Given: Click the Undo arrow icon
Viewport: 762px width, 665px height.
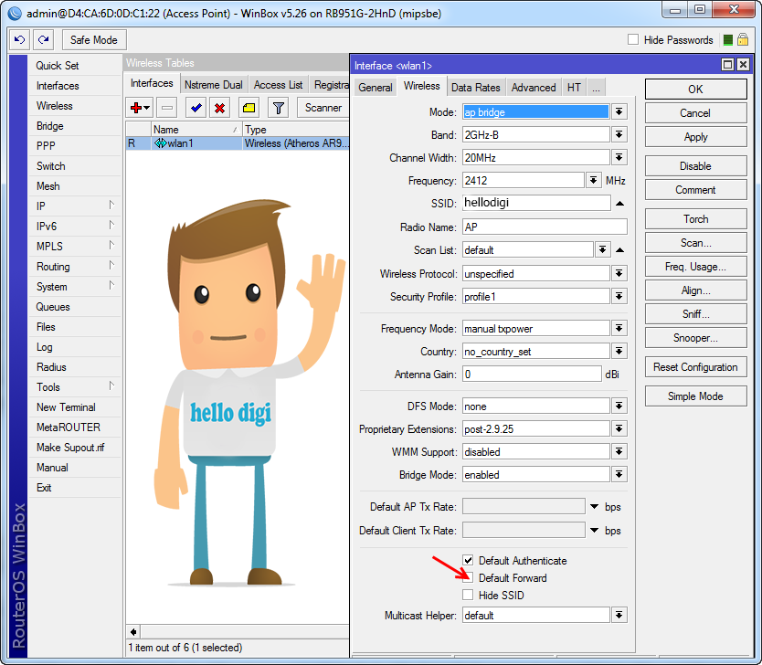Looking at the screenshot, I should [x=19, y=40].
